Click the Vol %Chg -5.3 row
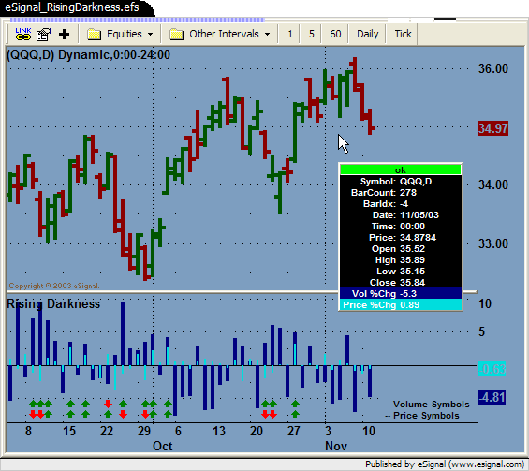This screenshot has height=471, width=529. coord(401,293)
